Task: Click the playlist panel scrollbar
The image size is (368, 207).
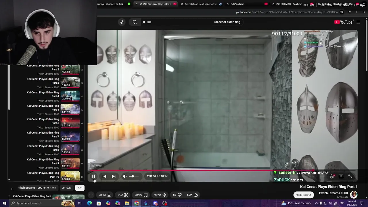Action: point(9,88)
